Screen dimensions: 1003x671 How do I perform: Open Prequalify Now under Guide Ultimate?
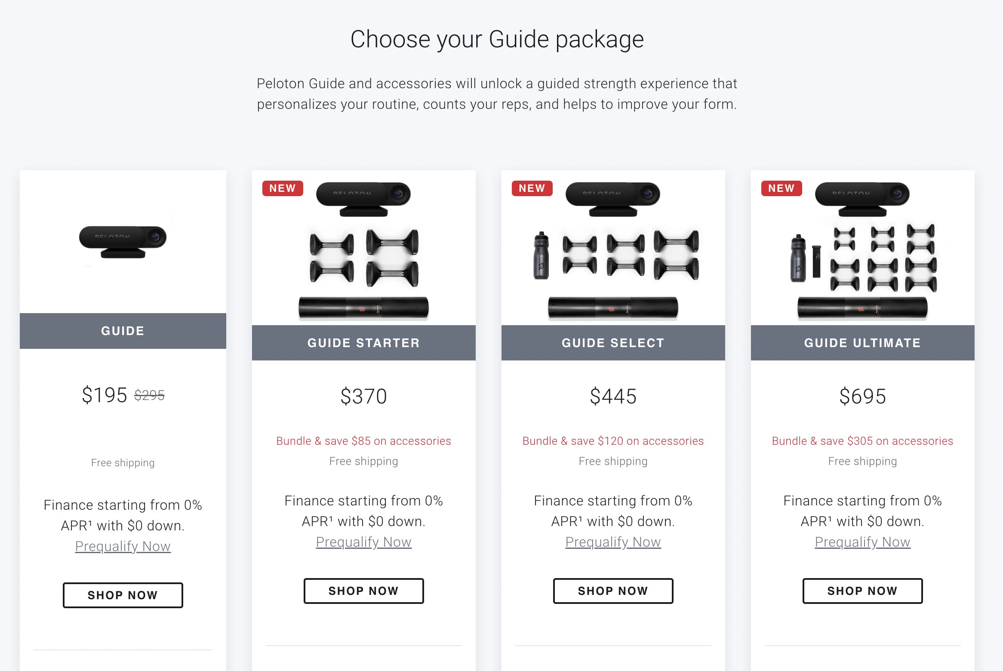pos(862,542)
